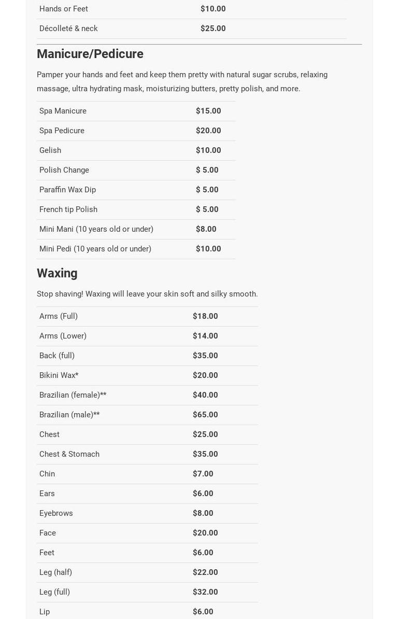
Task: Select the Spa Manicure service row
Action: tap(63, 111)
